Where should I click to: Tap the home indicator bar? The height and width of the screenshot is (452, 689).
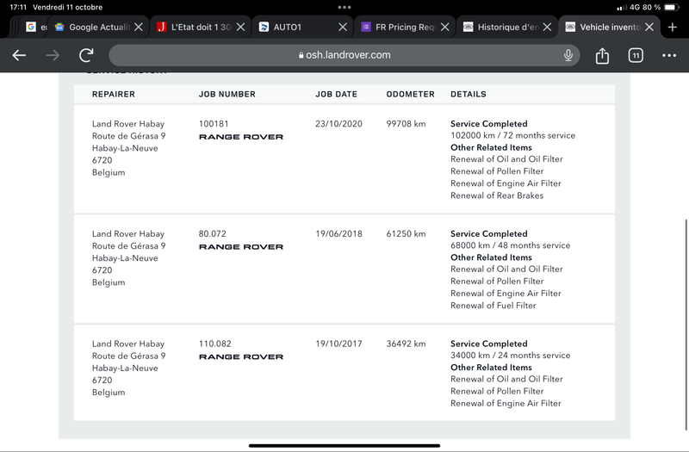344,445
